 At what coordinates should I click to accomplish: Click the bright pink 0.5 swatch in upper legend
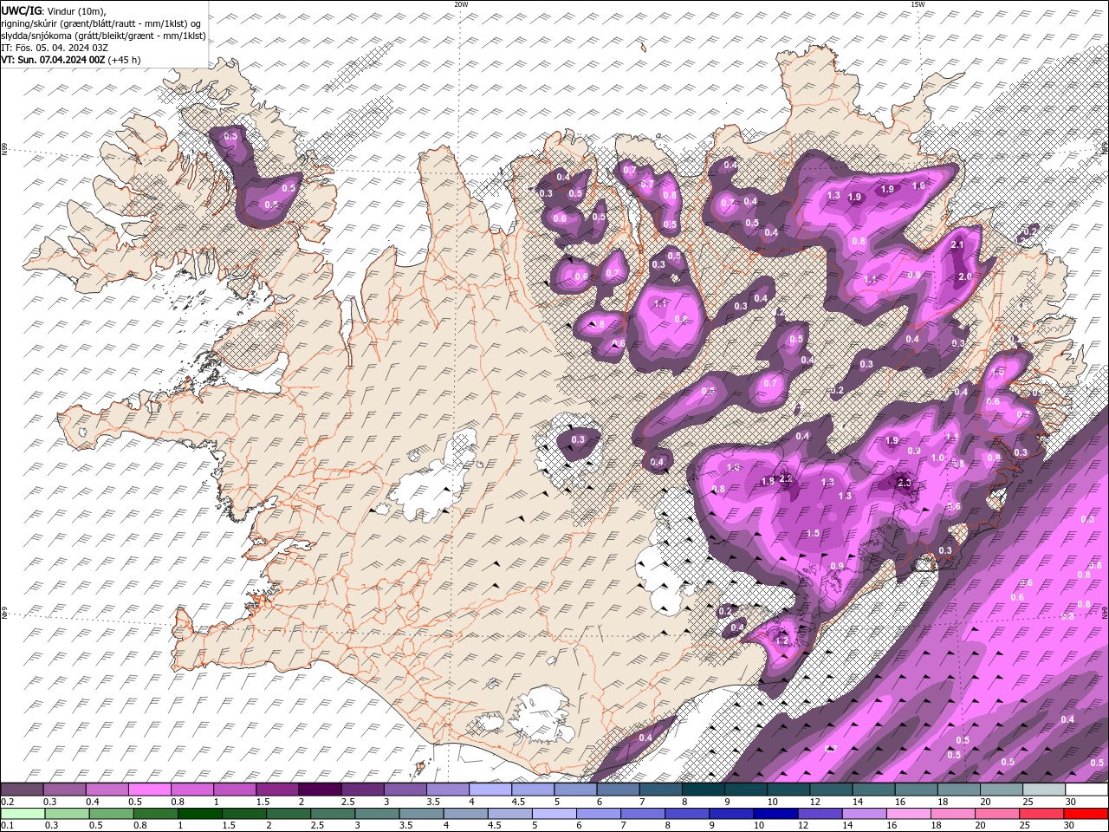click(x=151, y=790)
